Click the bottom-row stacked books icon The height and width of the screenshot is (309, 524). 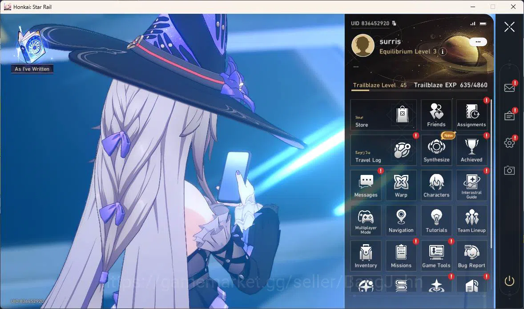pyautogui.click(x=401, y=285)
